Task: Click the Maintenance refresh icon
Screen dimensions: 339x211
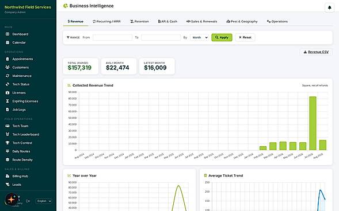Action: tap(7, 76)
